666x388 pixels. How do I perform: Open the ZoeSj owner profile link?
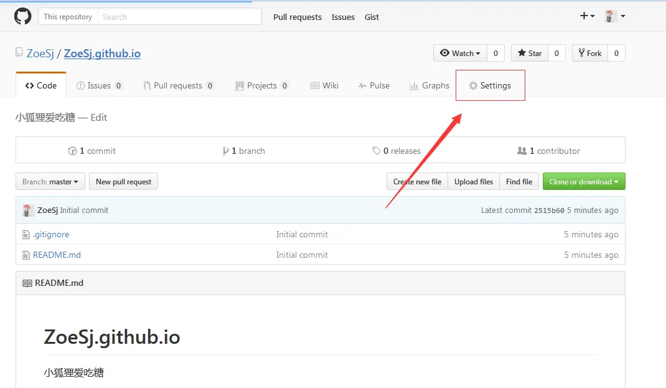coord(40,54)
